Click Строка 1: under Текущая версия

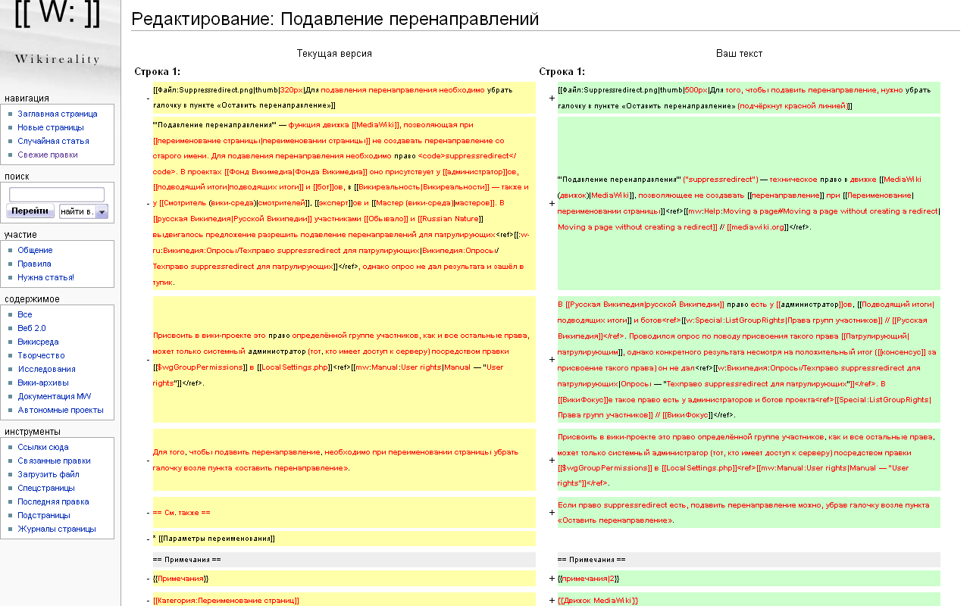(157, 72)
